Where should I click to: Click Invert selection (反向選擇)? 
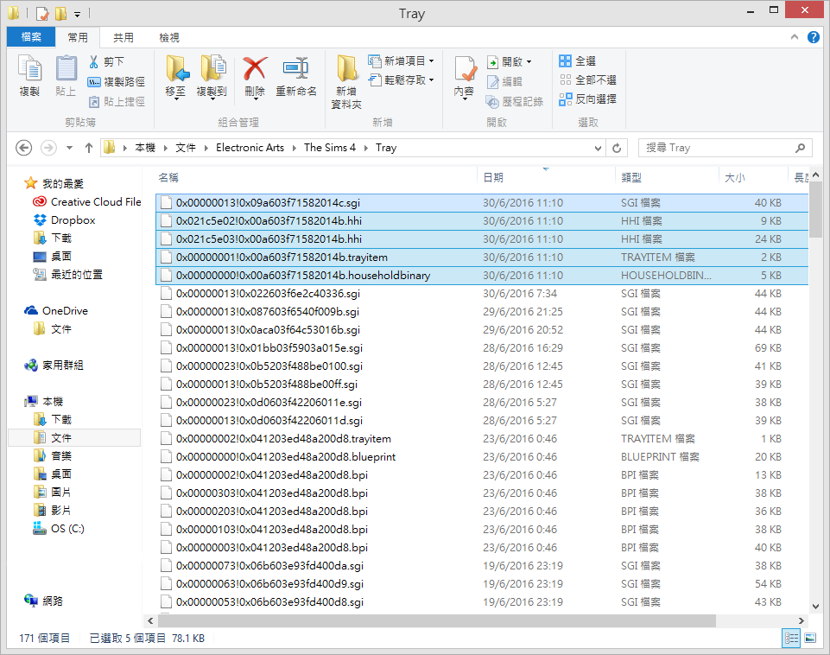pyautogui.click(x=588, y=99)
